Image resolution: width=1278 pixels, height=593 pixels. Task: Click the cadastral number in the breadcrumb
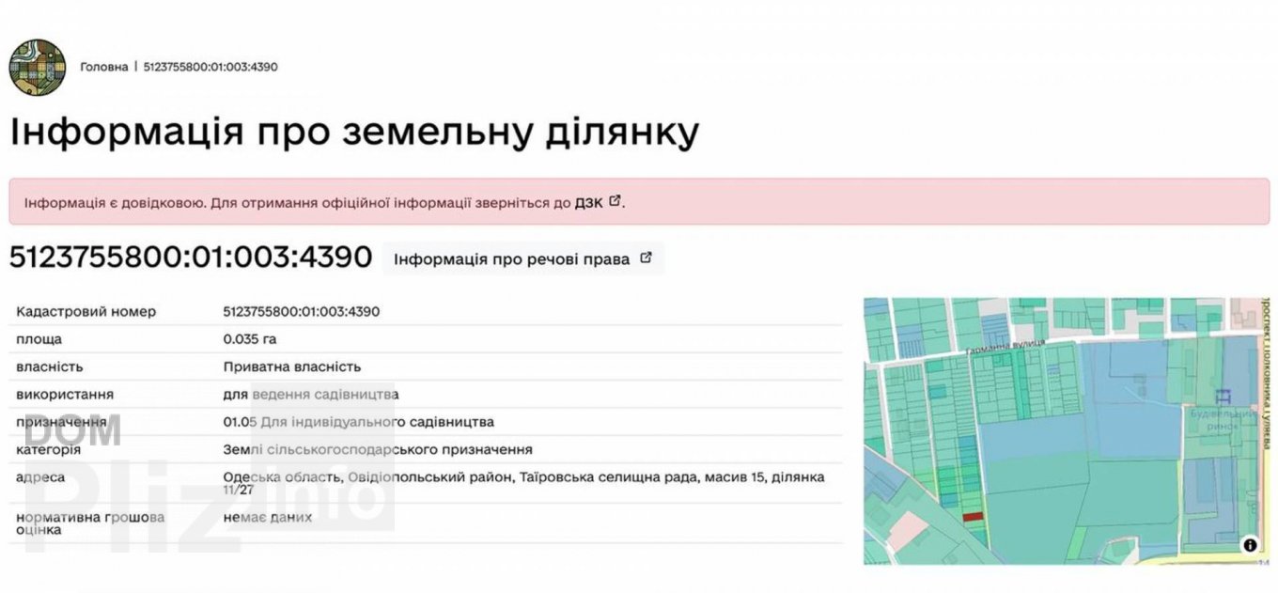tap(210, 67)
